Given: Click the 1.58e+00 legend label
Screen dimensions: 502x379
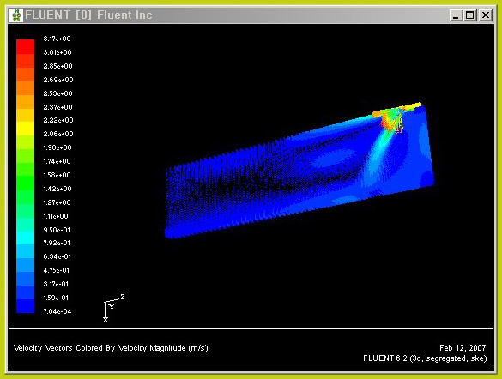Looking at the screenshot, I should 57,175.
